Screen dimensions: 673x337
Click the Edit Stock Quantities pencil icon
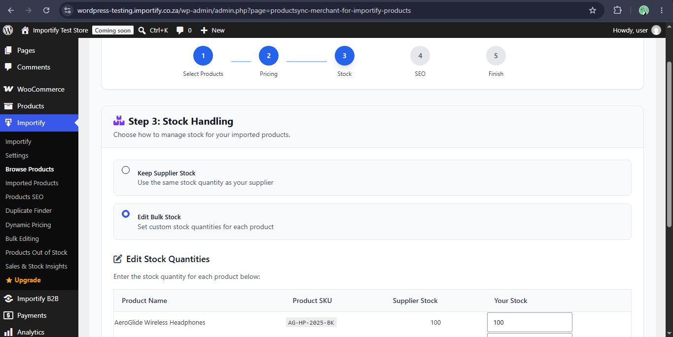(118, 259)
